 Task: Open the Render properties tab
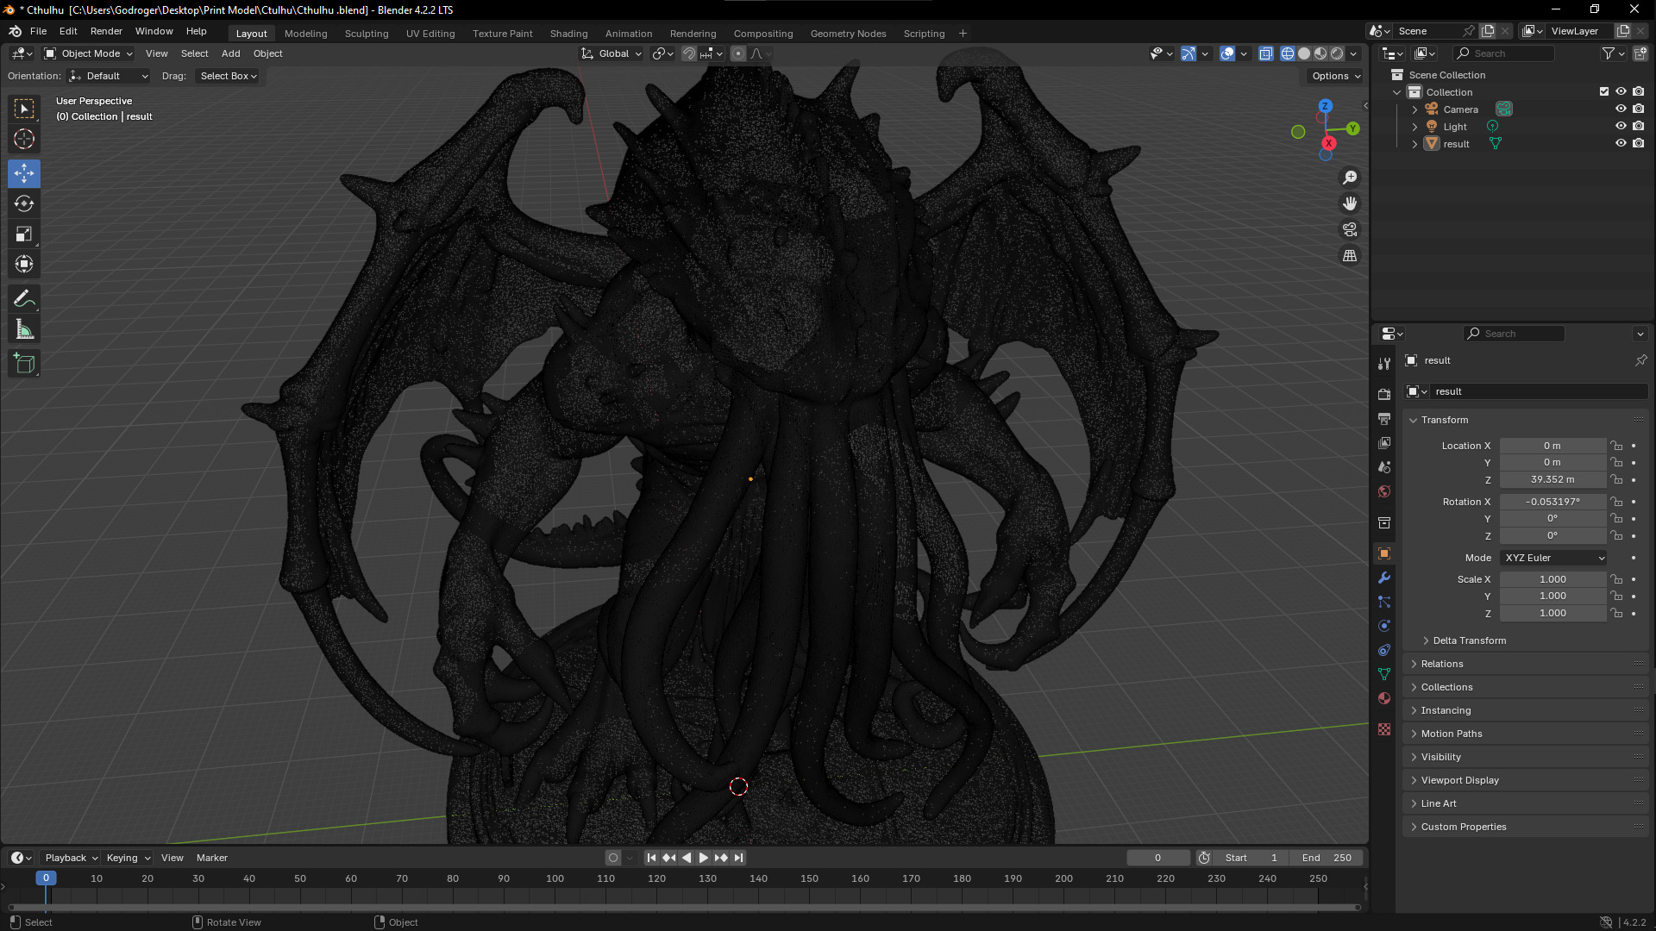(x=1384, y=394)
